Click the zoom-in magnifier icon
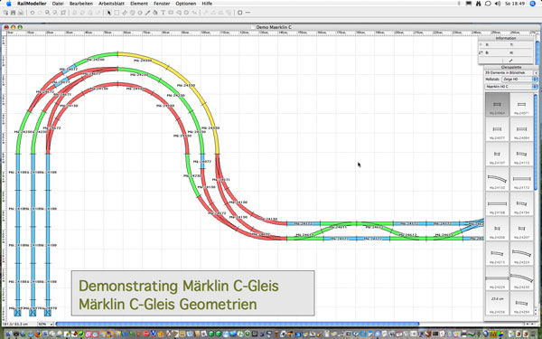Image resolution: width=542 pixels, height=339 pixels. [48, 13]
